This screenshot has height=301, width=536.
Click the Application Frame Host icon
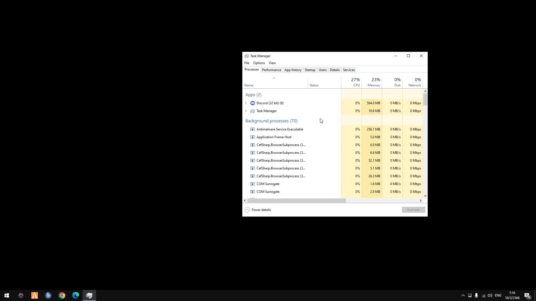252,137
